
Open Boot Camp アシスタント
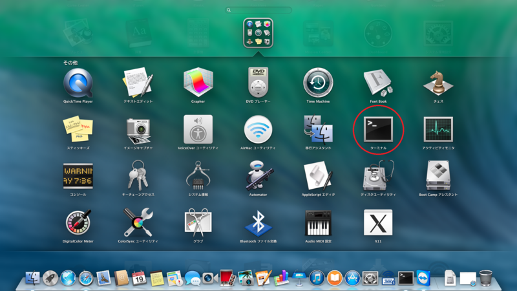[x=438, y=175]
